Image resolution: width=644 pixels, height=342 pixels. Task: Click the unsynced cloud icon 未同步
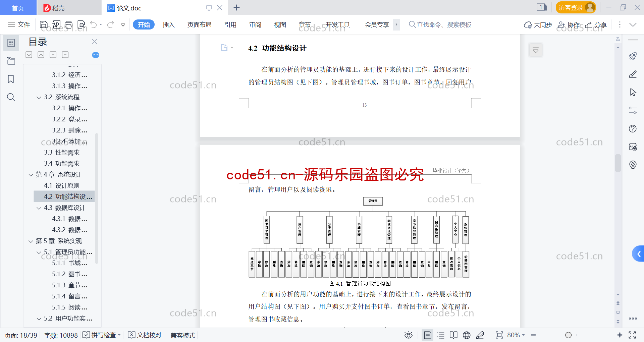click(538, 25)
